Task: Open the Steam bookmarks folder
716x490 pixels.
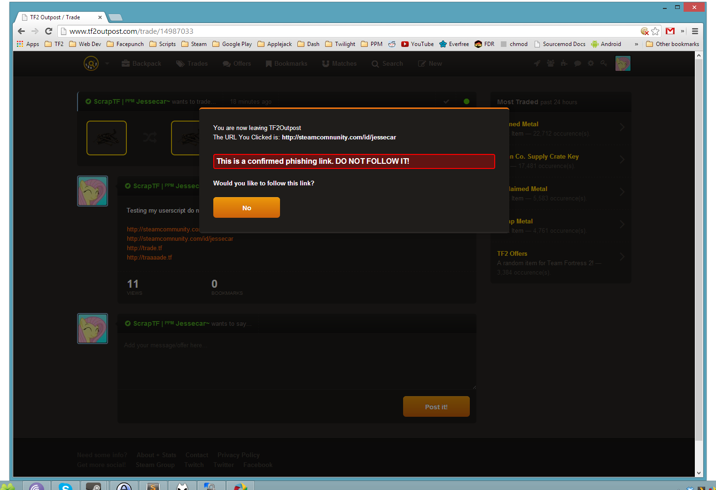Action: coord(194,44)
